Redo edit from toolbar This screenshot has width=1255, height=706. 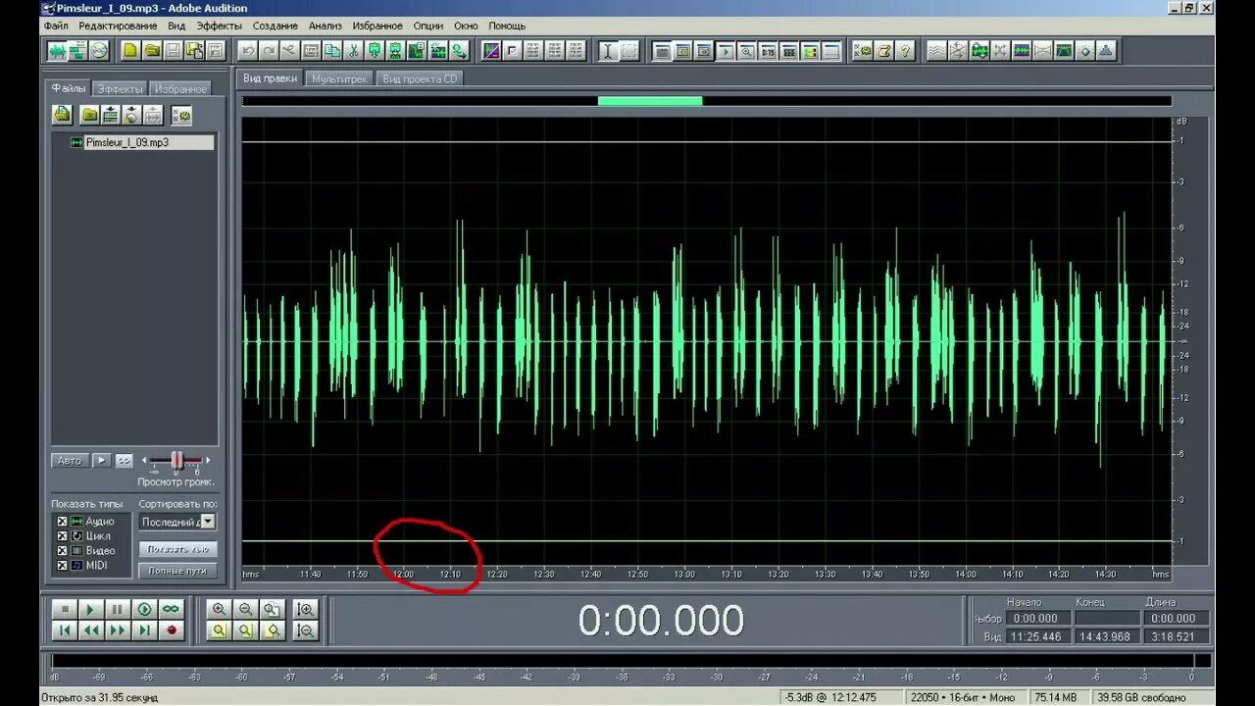point(269,50)
